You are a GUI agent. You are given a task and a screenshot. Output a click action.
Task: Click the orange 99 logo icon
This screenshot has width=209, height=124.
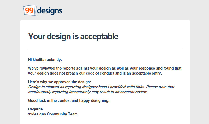click(x=29, y=10)
